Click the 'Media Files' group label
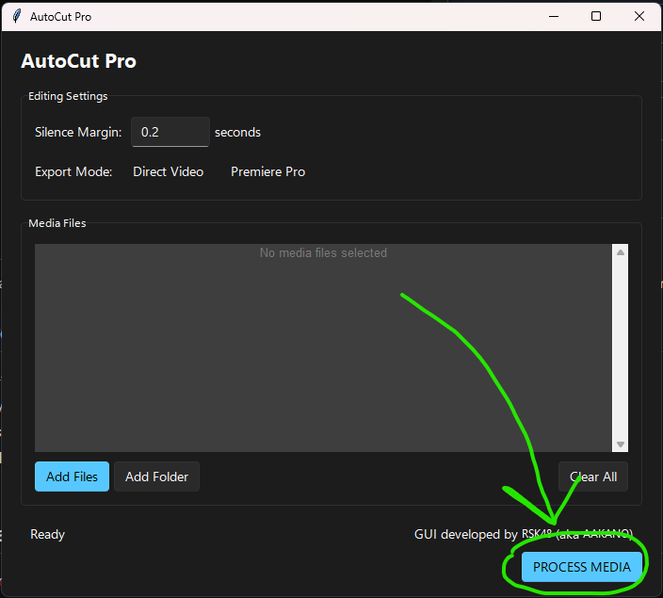Viewport: 663px width, 598px height. [x=57, y=223]
